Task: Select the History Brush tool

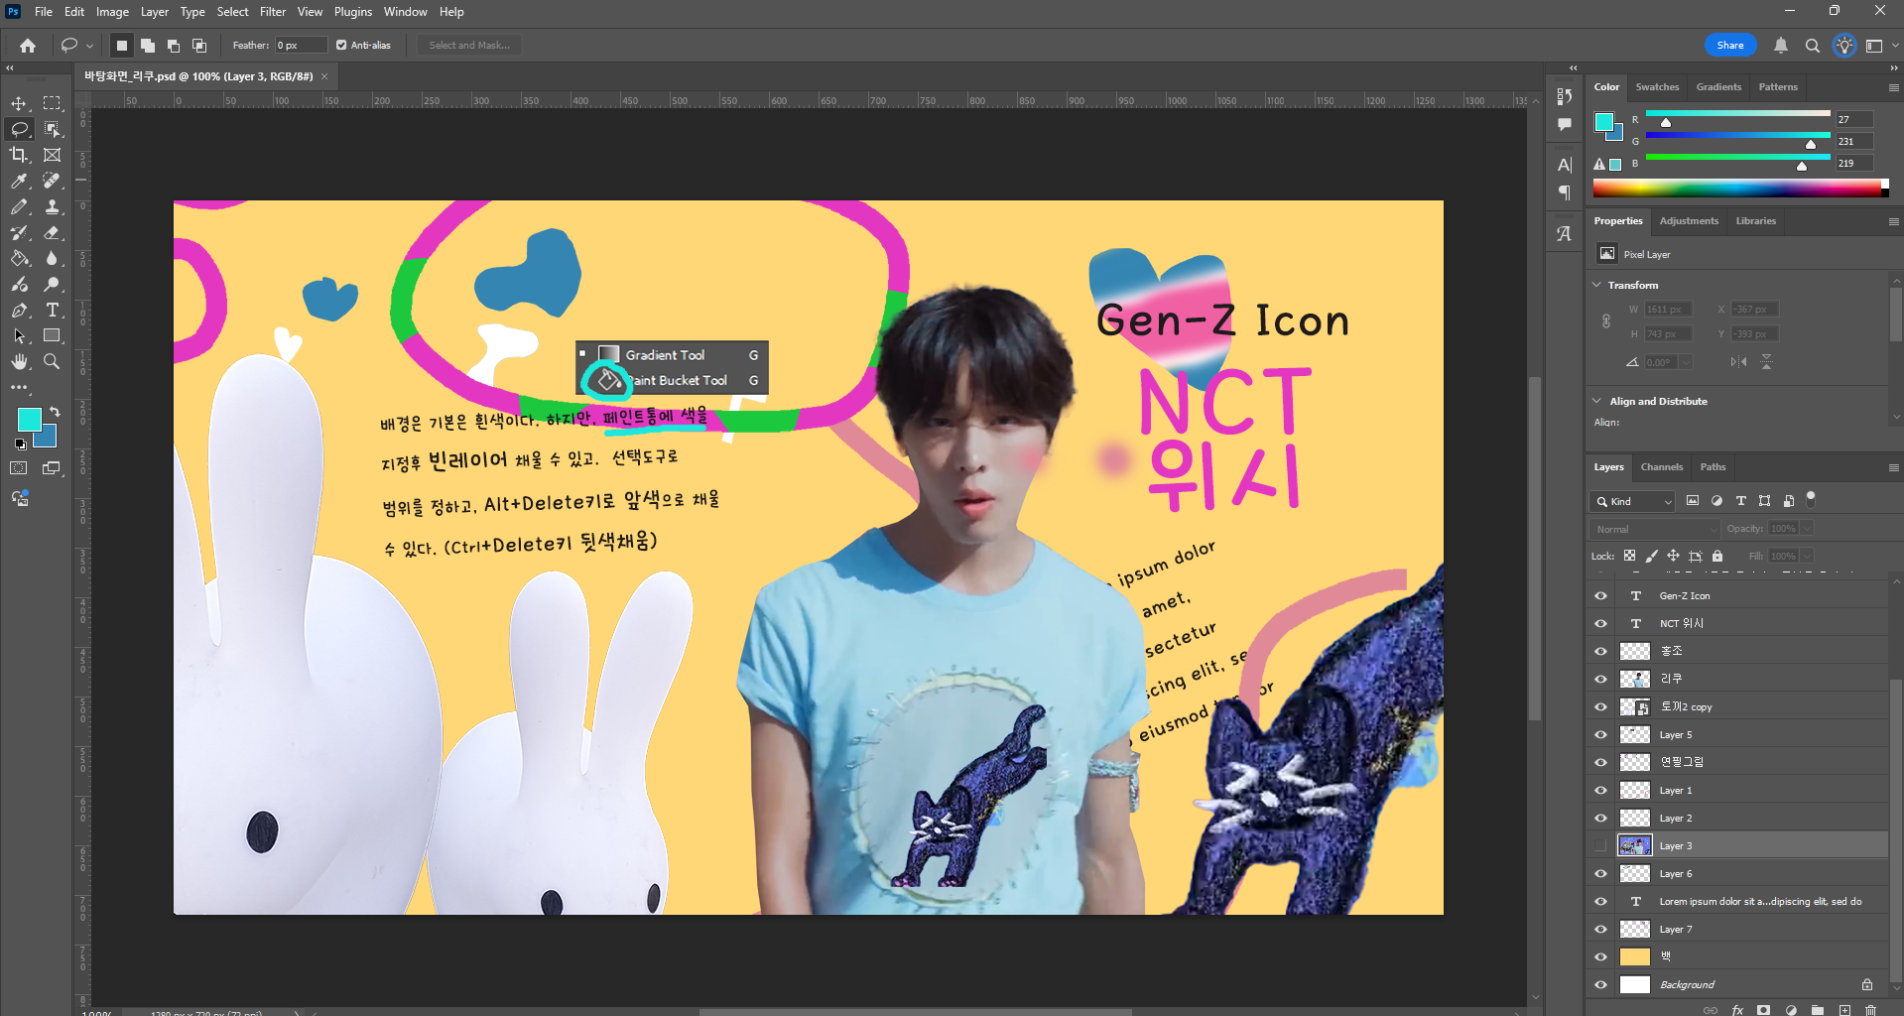Action: [x=19, y=232]
